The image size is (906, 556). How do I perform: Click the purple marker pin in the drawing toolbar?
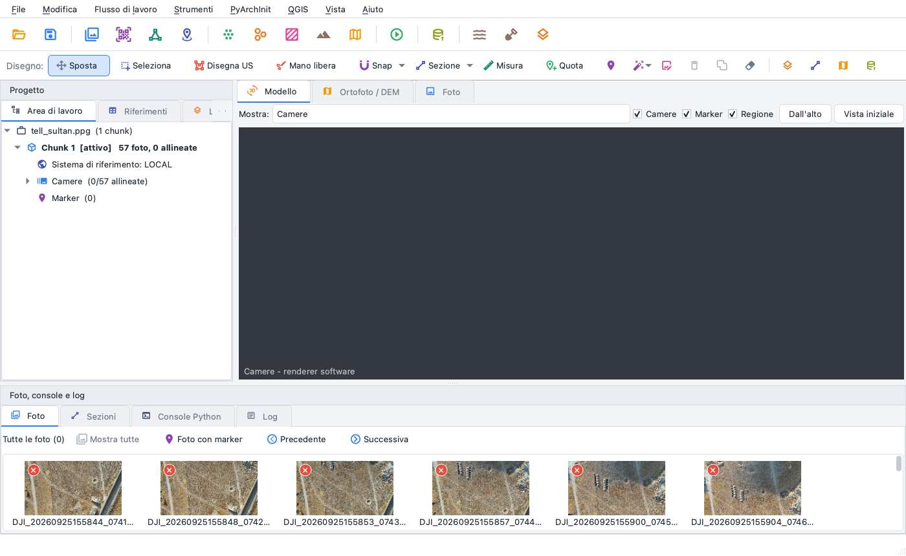coord(610,65)
